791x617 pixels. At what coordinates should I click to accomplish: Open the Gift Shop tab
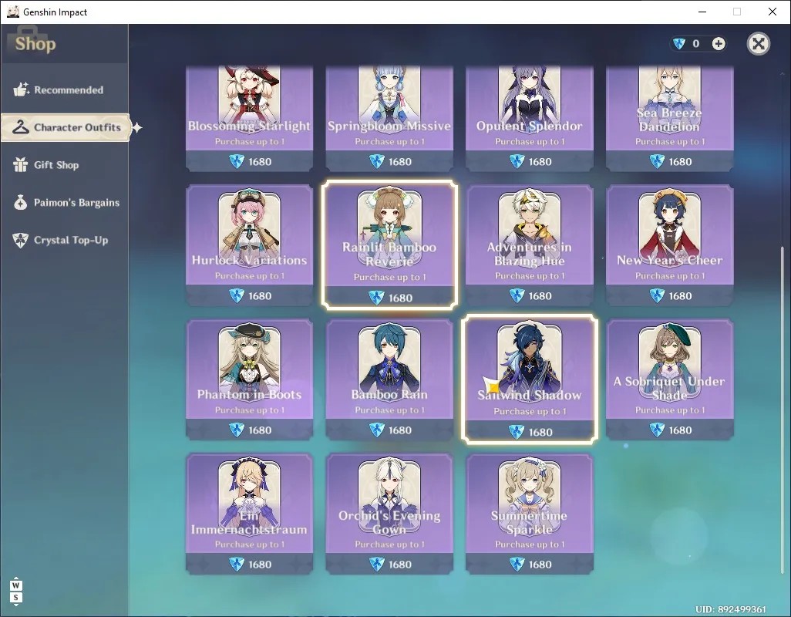point(65,165)
